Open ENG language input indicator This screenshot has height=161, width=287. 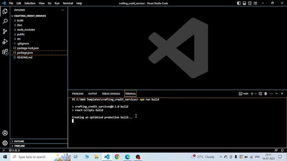pos(257,157)
